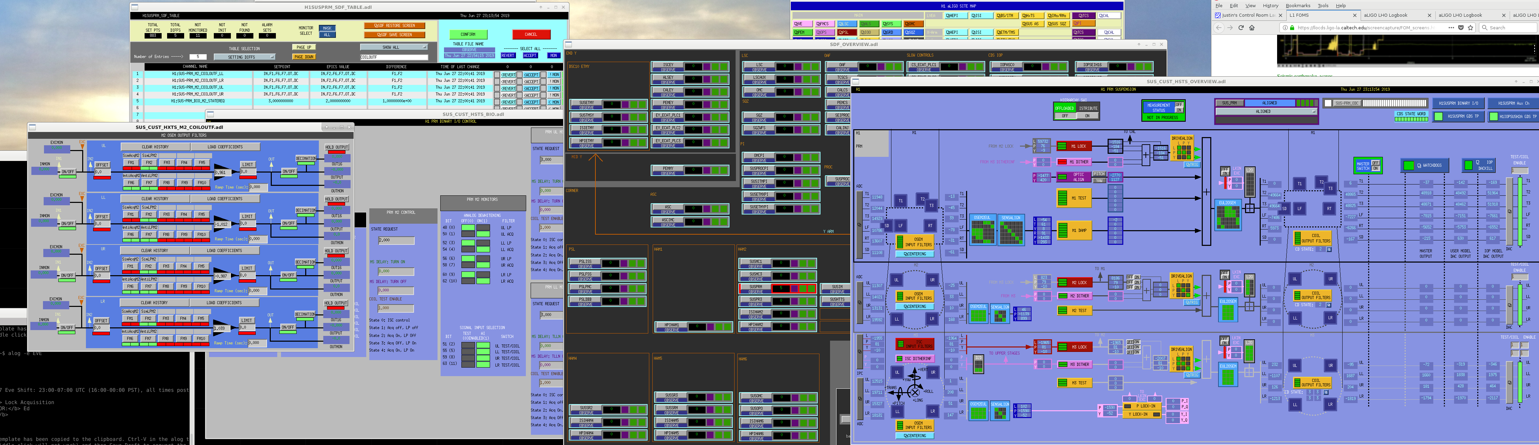Toggle PITCH button beside OPTIC ALIGN
The image size is (1539, 445).
click(x=1099, y=174)
